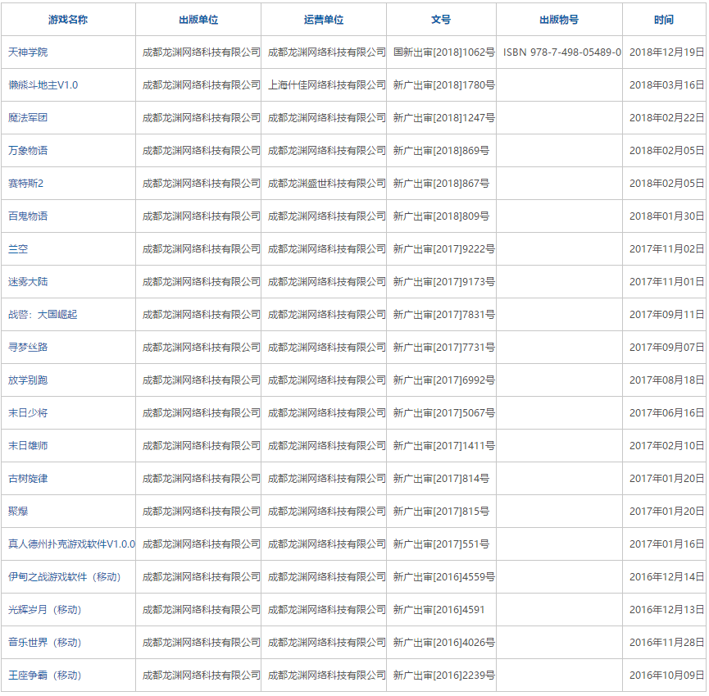Screen dimensions: 709x696
Task: Select the date 2017年08月18日
Action: 667,380
